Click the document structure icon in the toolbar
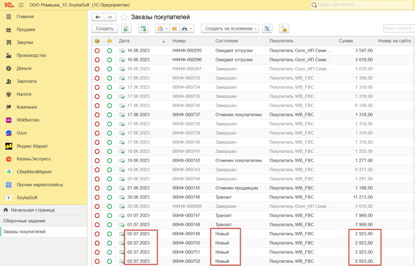The width and height of the screenshot is (415, 266). (x=267, y=29)
